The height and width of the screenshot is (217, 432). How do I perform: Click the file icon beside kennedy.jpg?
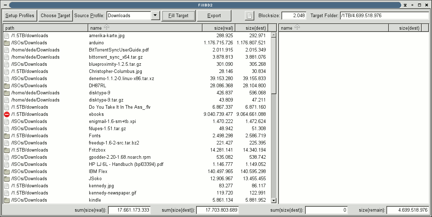(7, 186)
